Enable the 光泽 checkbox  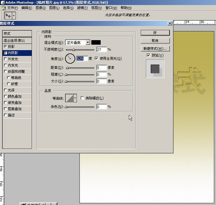[x=6, y=90]
